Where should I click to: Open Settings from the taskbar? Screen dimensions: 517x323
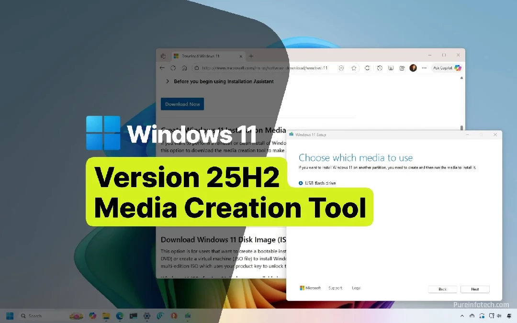tap(147, 316)
